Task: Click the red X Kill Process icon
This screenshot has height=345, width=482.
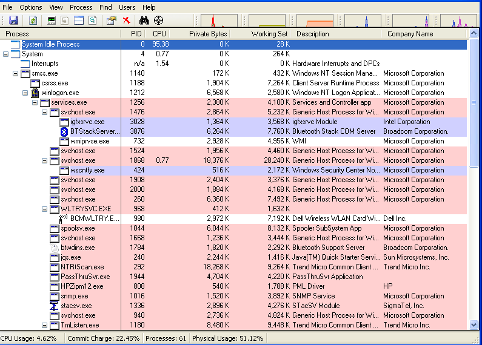Action: tap(126, 21)
